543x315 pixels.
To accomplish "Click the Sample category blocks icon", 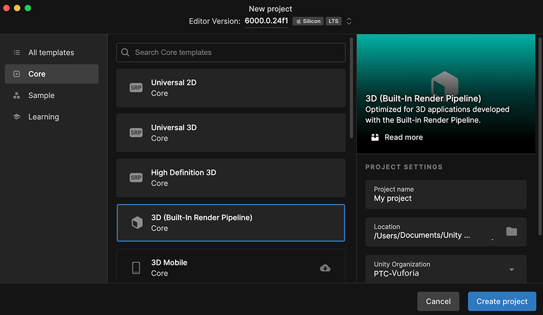I will point(17,96).
